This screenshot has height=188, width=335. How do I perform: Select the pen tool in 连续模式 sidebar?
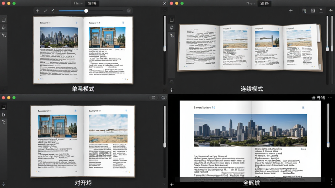point(172,27)
